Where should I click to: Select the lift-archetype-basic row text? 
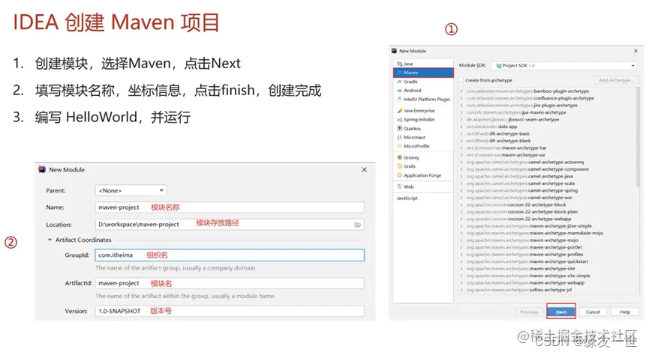(498, 133)
